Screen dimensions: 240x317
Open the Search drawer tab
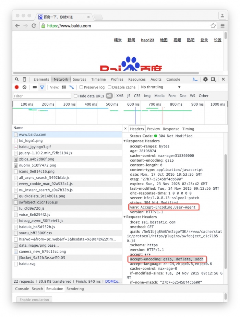click(x=37, y=289)
